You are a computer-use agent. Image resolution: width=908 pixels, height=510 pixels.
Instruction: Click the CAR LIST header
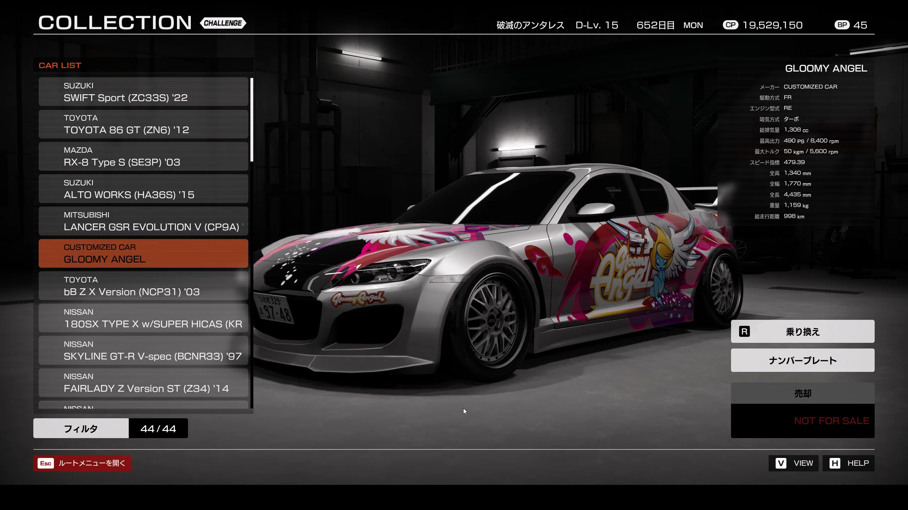click(x=60, y=66)
